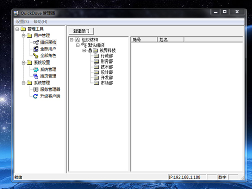Click the folder icon beside bottom 系统管理 group
The width and height of the screenshot is (252, 189).
[x=29, y=83]
